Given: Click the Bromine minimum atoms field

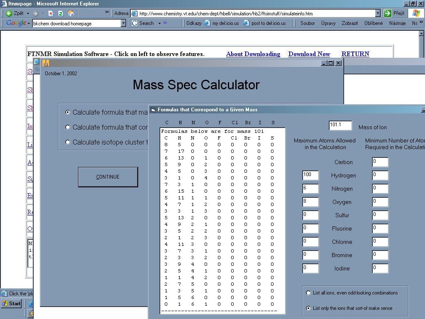Looking at the screenshot, I should (380, 255).
